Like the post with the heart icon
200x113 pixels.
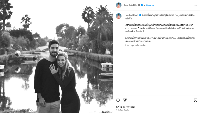(x=118, y=100)
